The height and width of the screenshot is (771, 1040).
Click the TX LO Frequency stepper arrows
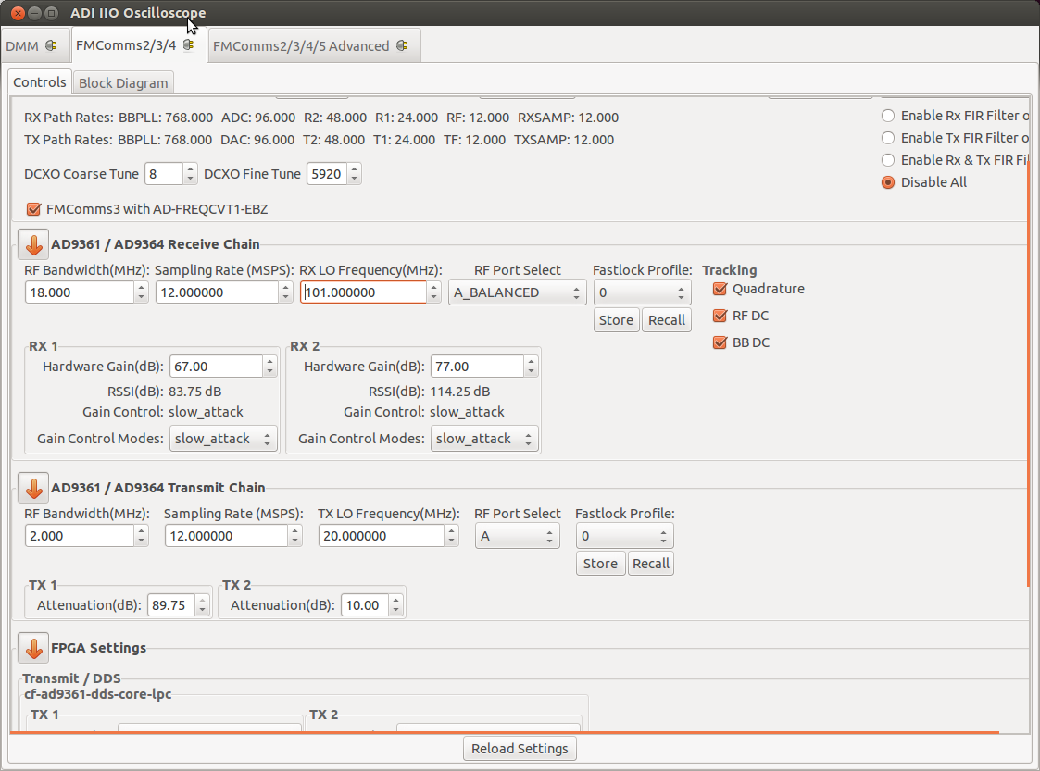pyautogui.click(x=452, y=536)
